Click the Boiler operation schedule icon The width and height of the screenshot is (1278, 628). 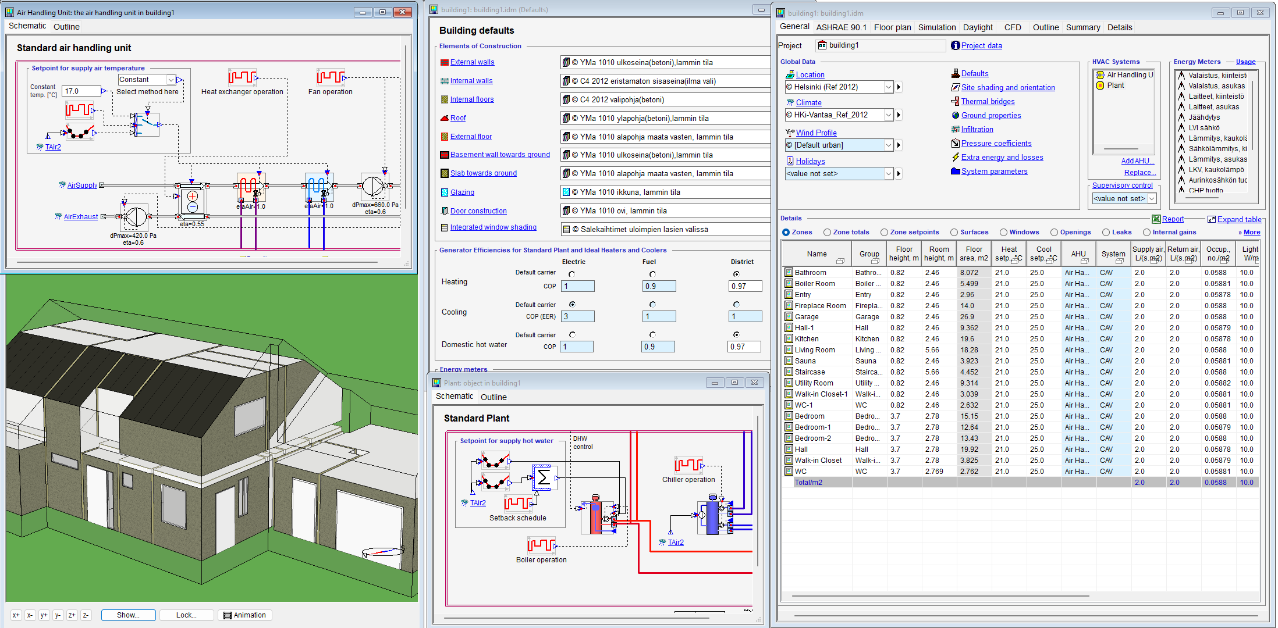(541, 545)
